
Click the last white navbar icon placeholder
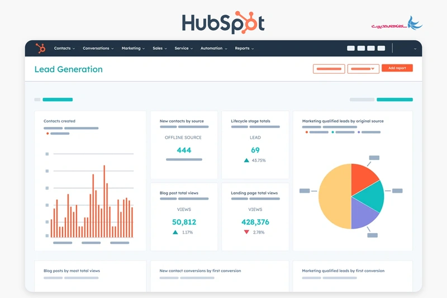pos(381,48)
